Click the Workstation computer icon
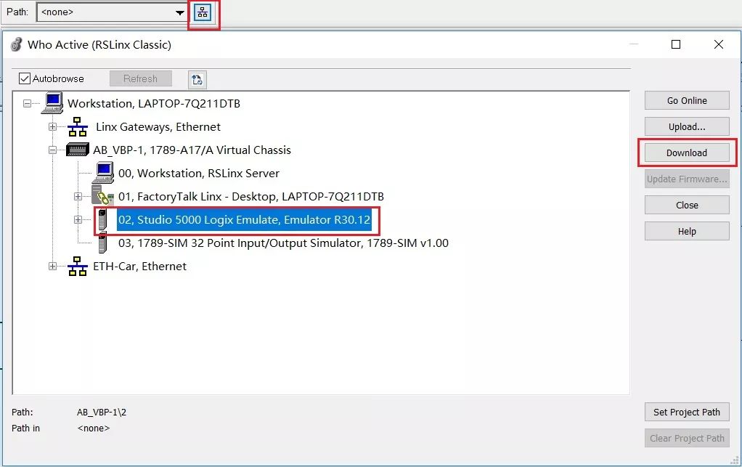The image size is (742, 467). click(x=52, y=102)
